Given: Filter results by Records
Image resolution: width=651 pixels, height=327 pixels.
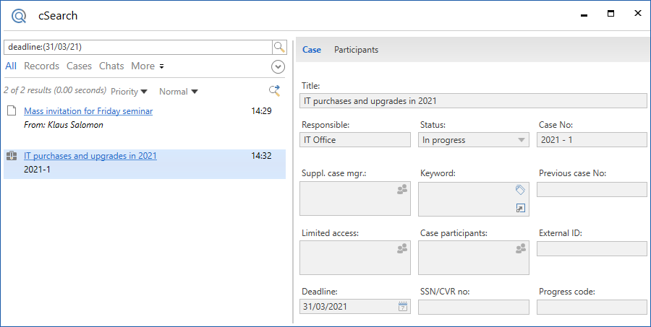Looking at the screenshot, I should [41, 66].
